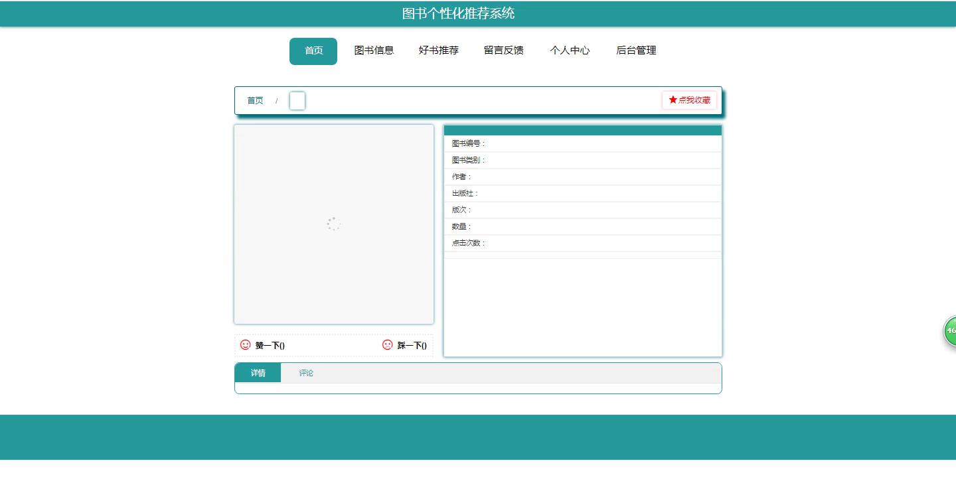Navigate to 后台管理
Image resolution: width=956 pixels, height=503 pixels.
[636, 51]
